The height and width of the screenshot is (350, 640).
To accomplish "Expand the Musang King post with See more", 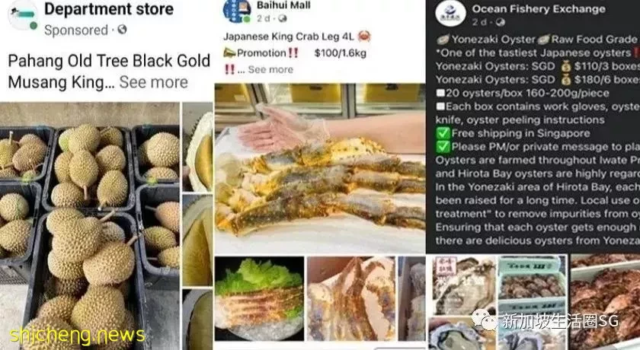I will (x=153, y=82).
